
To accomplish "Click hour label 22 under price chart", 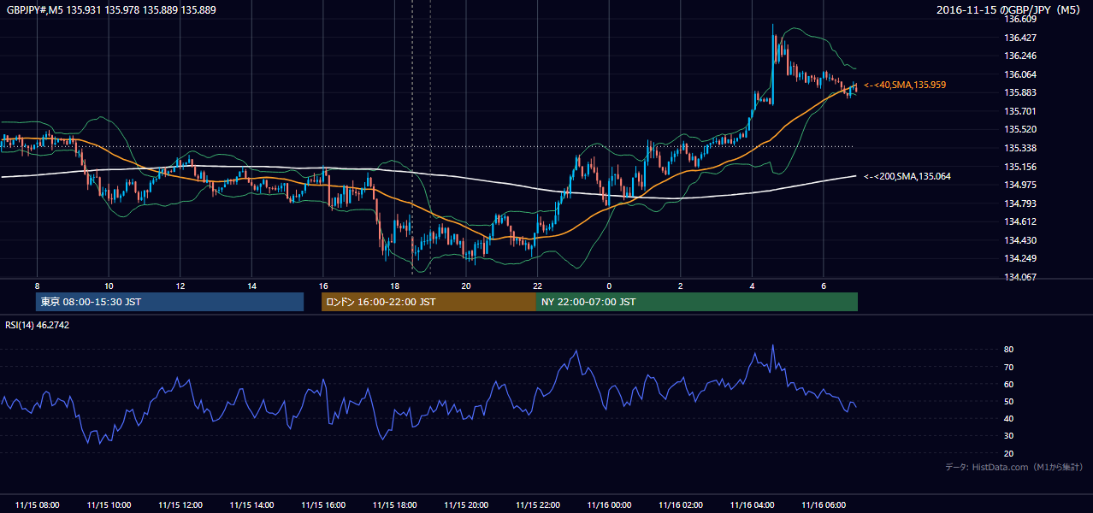I will [x=538, y=286].
